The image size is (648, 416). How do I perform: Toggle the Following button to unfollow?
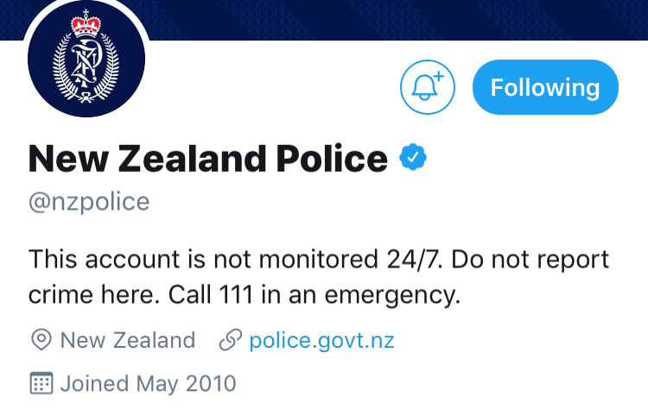click(545, 87)
